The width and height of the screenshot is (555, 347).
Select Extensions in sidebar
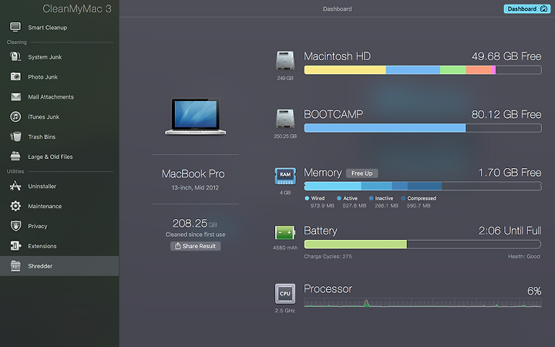click(59, 246)
